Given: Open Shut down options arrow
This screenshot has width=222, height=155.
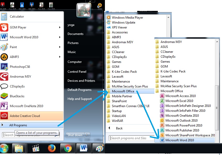Looking at the screenshot, I should point(87,135).
